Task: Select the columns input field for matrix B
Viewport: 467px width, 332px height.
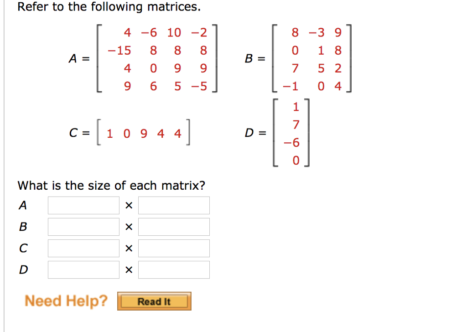Action: click(x=174, y=227)
